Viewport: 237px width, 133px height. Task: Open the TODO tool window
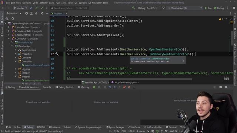pyautogui.click(x=41, y=127)
